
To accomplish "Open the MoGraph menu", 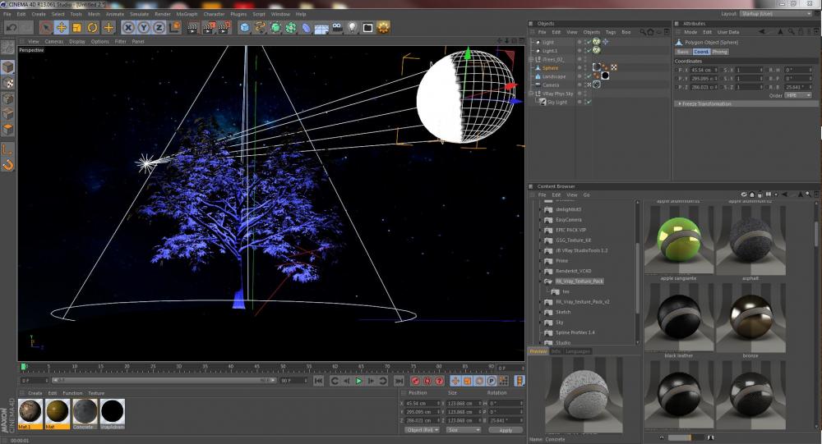I will (187, 14).
